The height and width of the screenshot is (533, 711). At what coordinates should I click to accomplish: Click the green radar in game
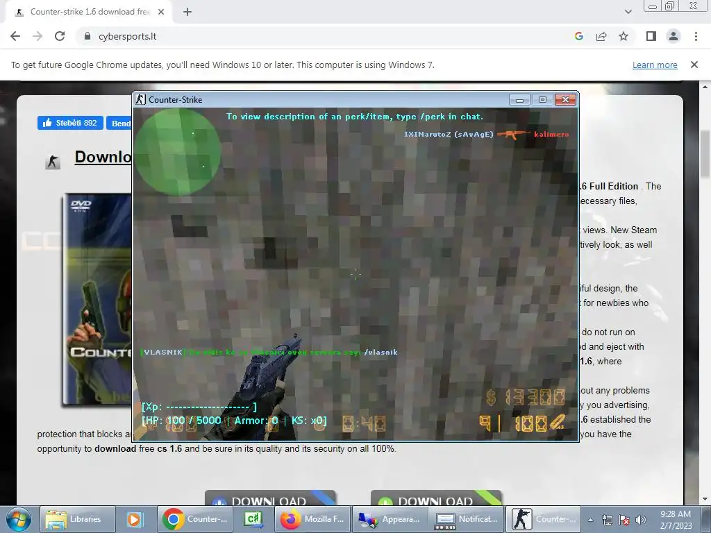[x=177, y=151]
